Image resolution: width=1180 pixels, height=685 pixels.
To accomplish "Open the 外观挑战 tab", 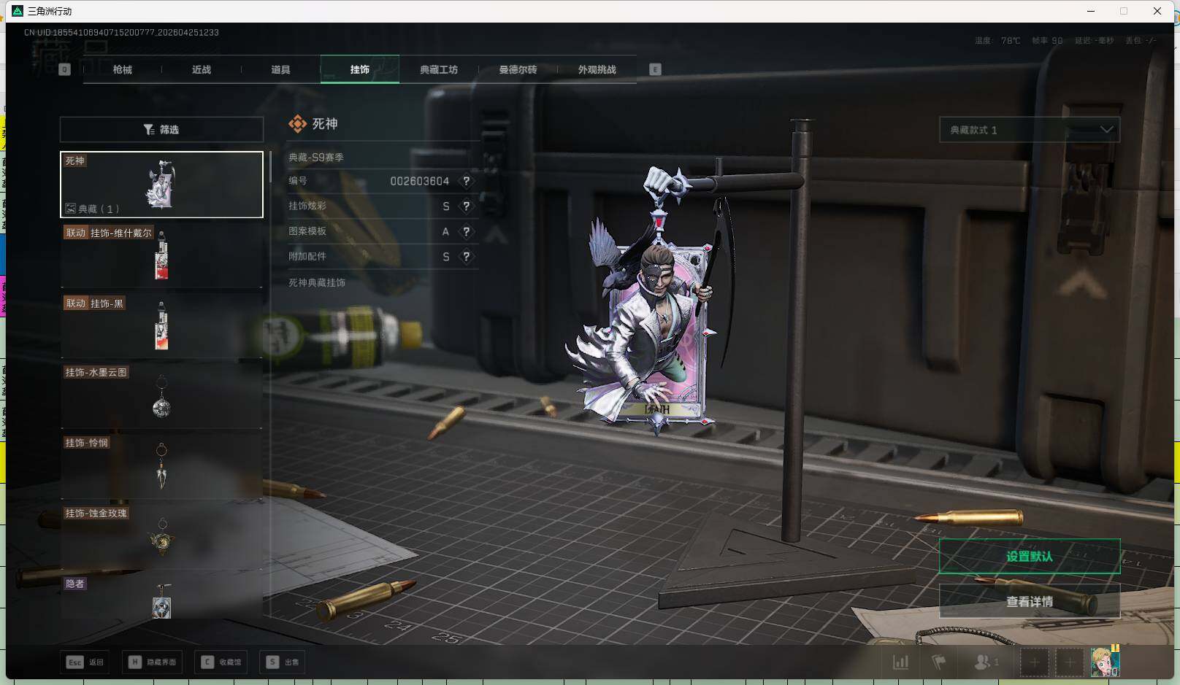I will pos(597,70).
